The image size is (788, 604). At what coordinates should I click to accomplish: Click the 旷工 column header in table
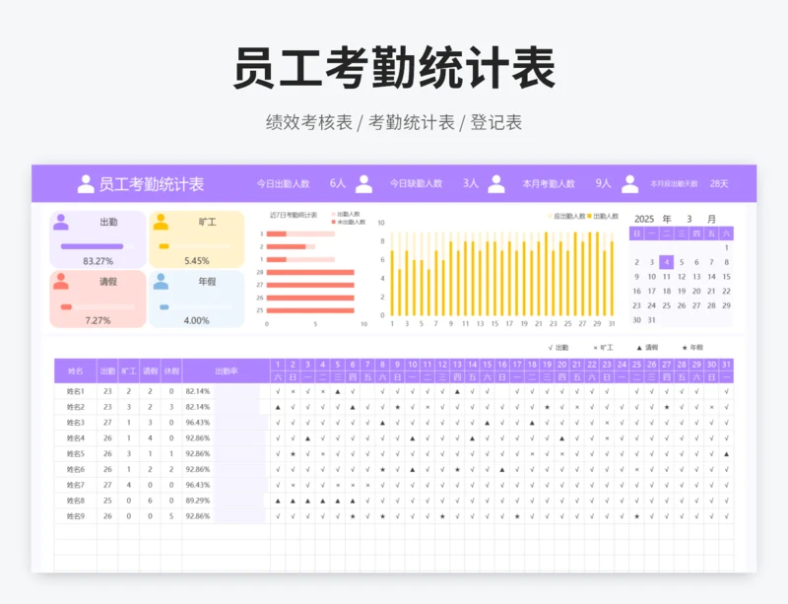129,371
